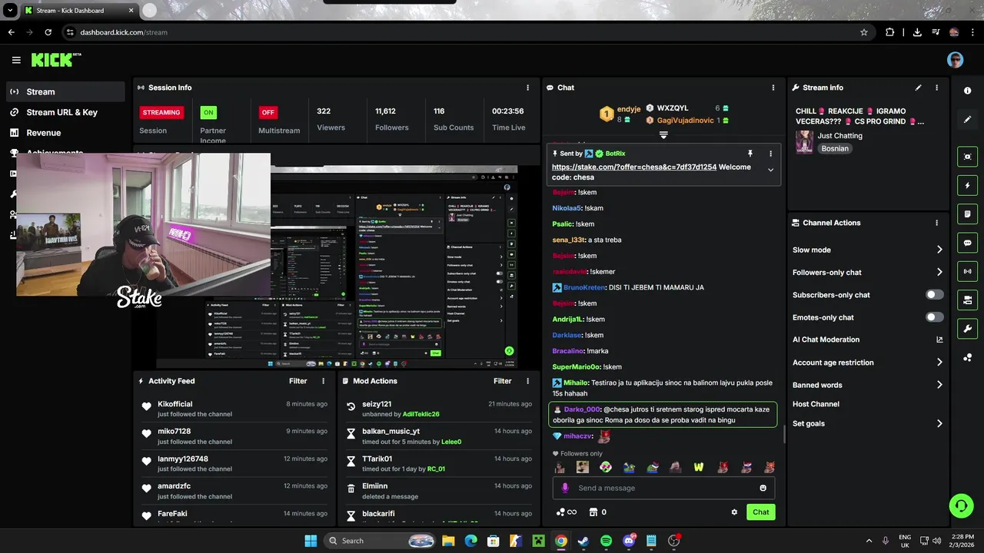The width and height of the screenshot is (984, 553).
Task: Open the hamburger menu beside Kick logo
Action: point(16,60)
